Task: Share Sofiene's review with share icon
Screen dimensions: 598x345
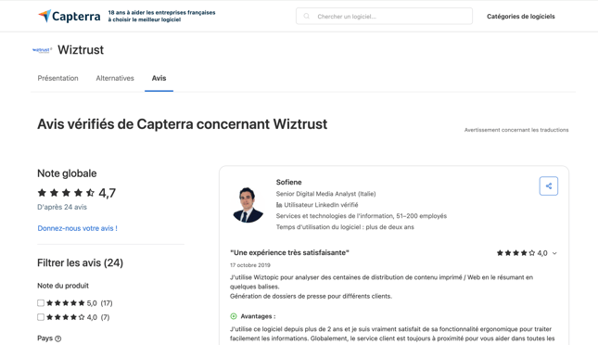Action: tap(549, 185)
